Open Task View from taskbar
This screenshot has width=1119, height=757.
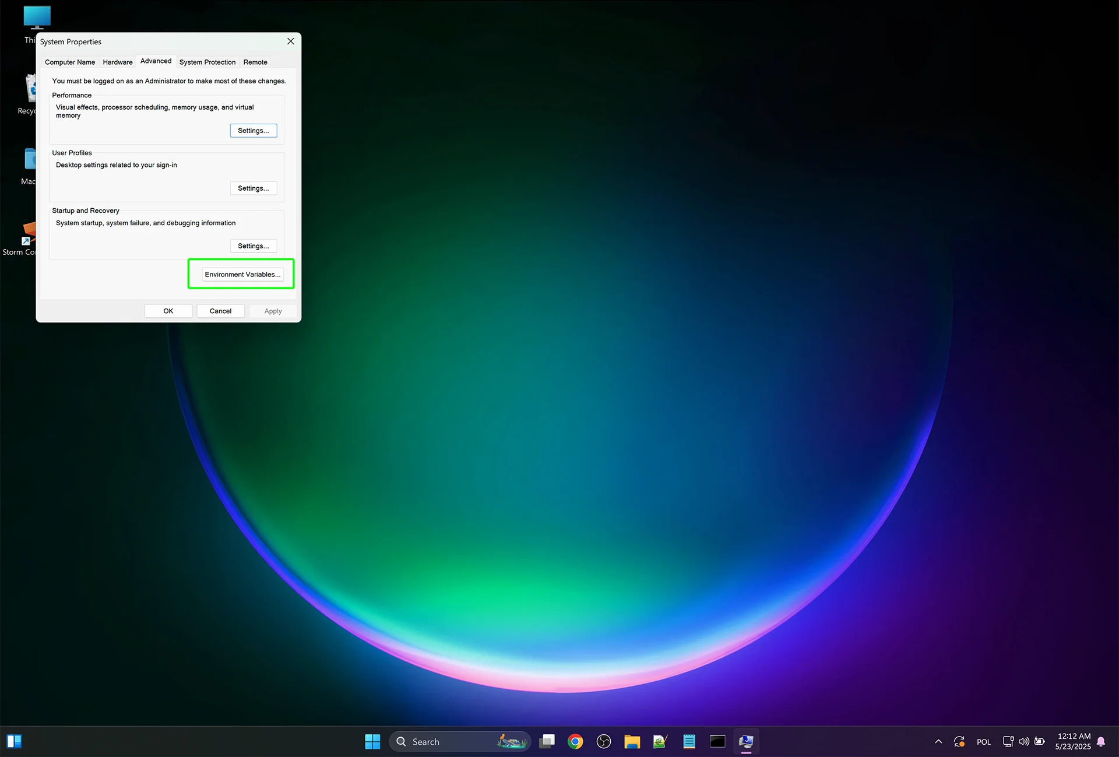[547, 742]
